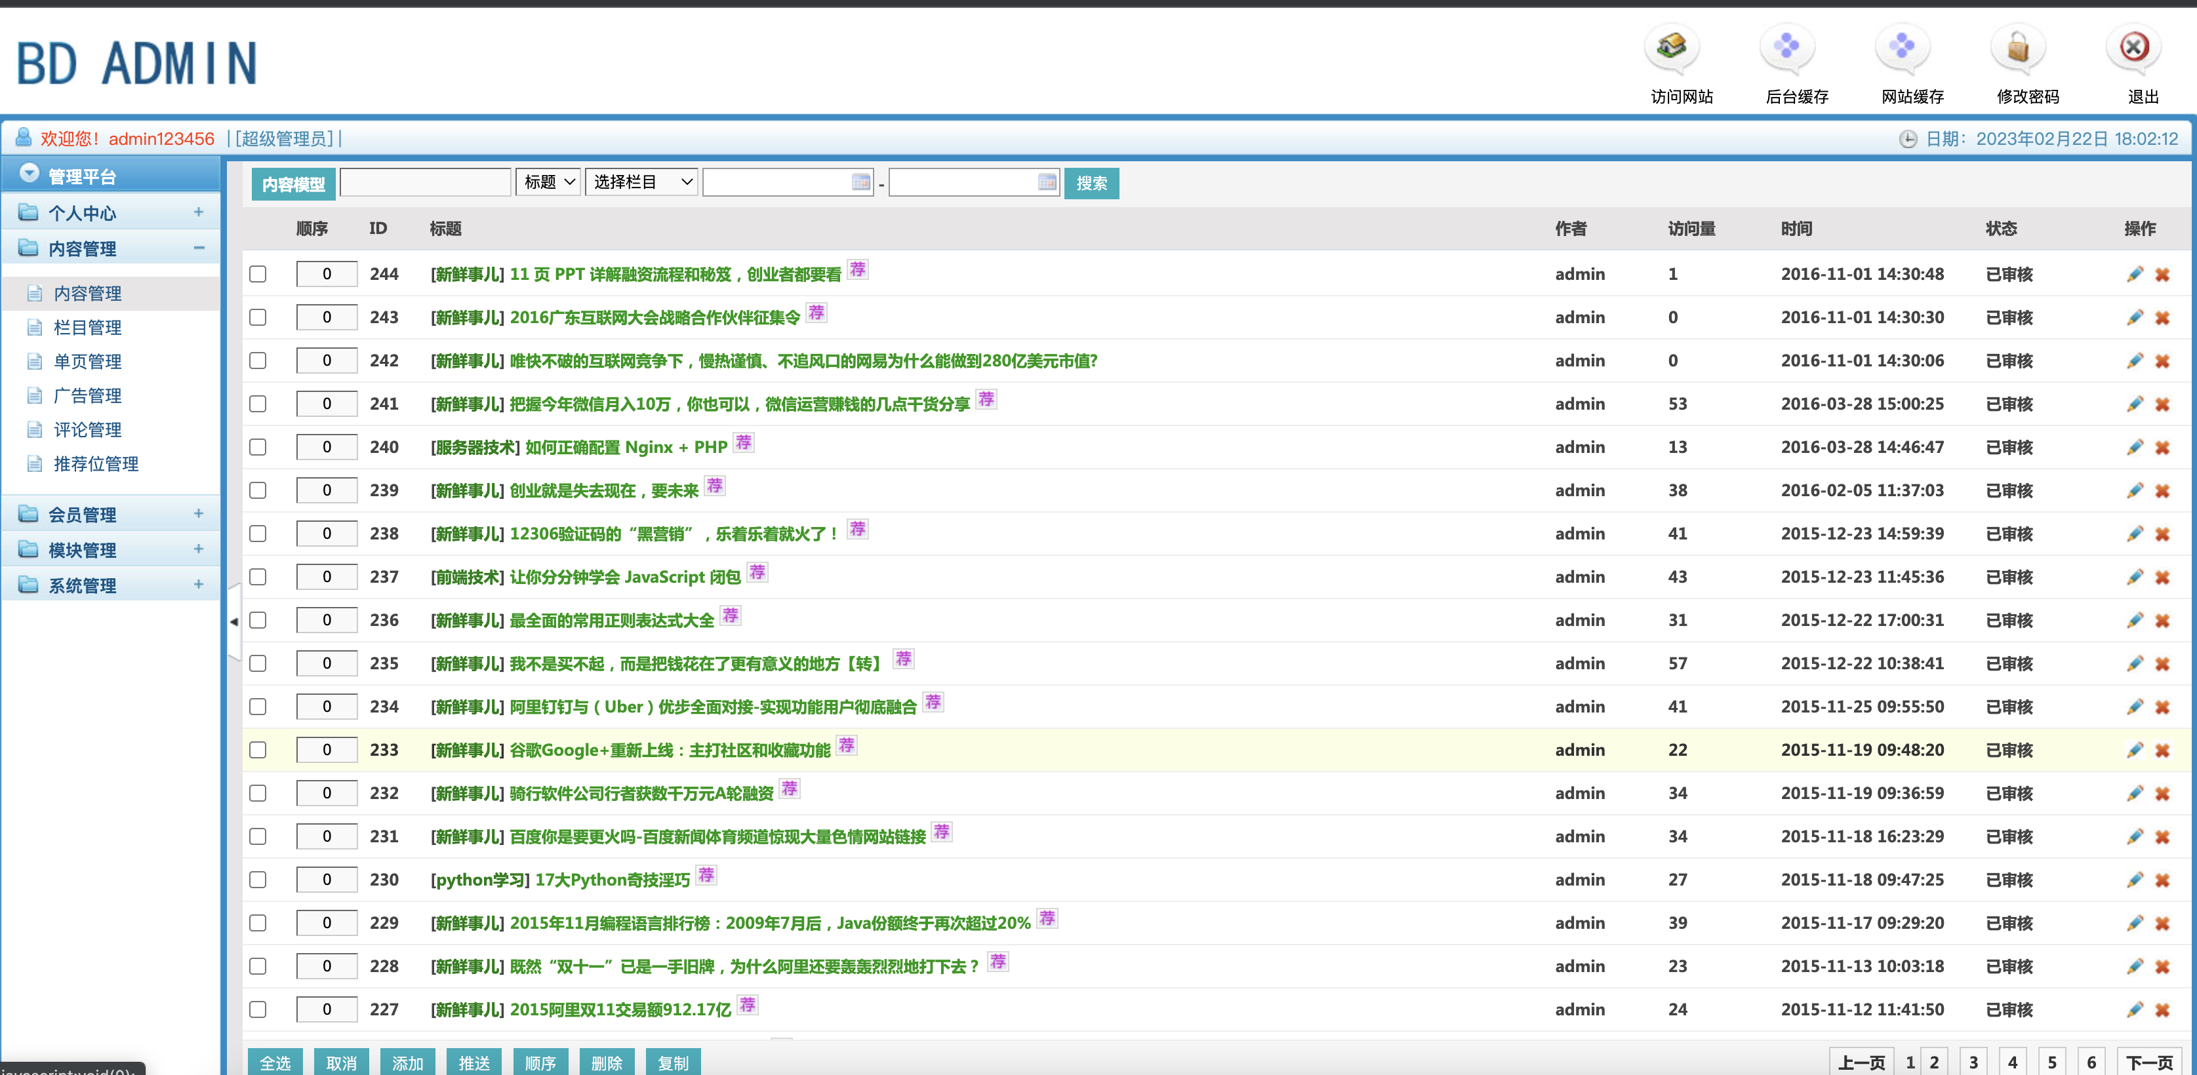Viewport: 2197px width, 1075px height.
Task: Open 推荐位管理 in the sidebar
Action: point(96,464)
